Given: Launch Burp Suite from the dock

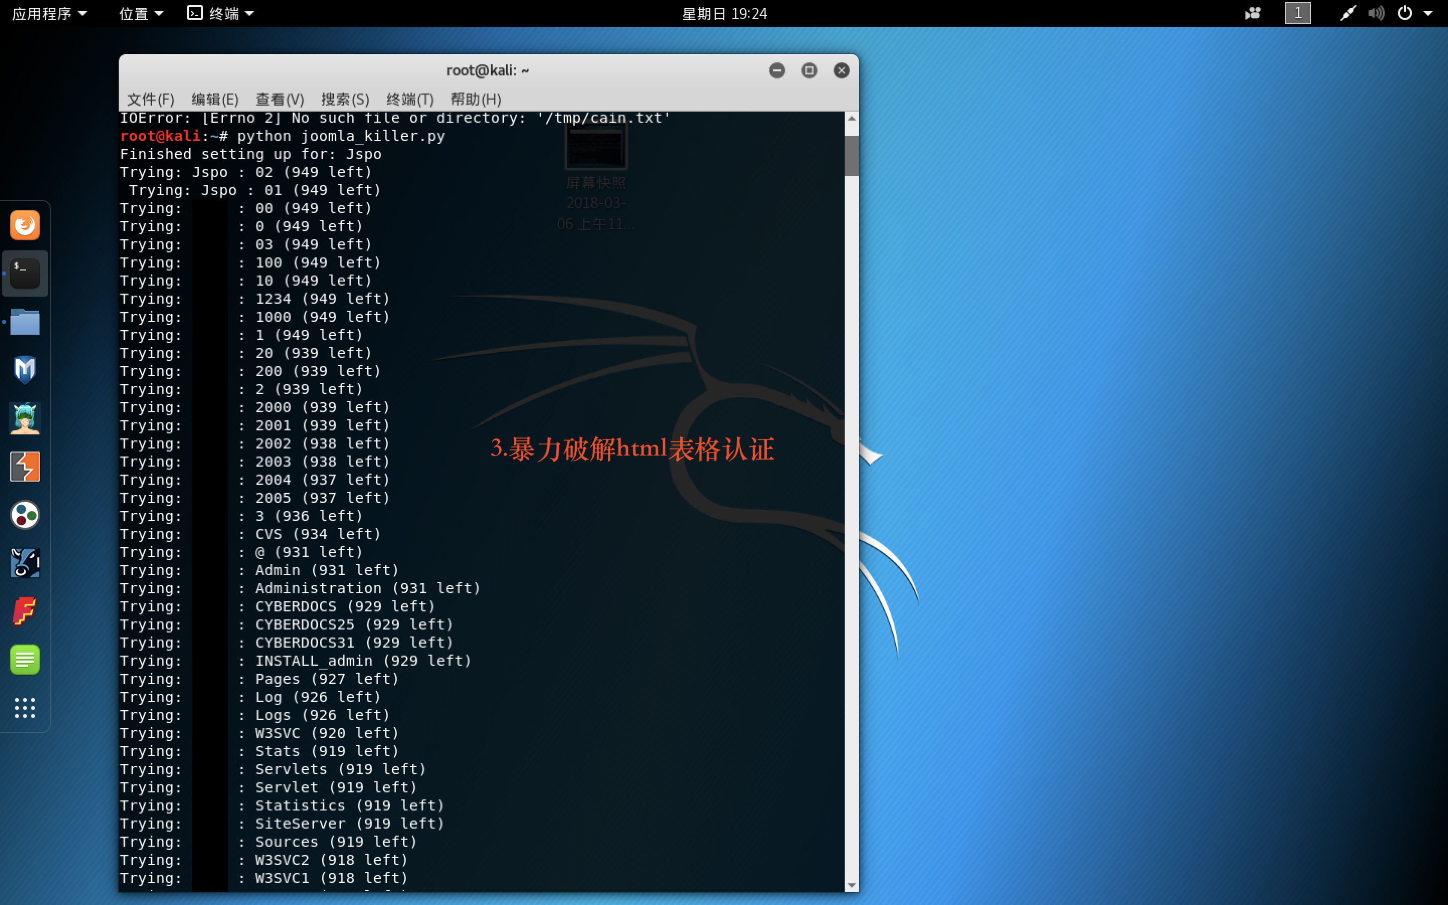Looking at the screenshot, I should pyautogui.click(x=25, y=467).
